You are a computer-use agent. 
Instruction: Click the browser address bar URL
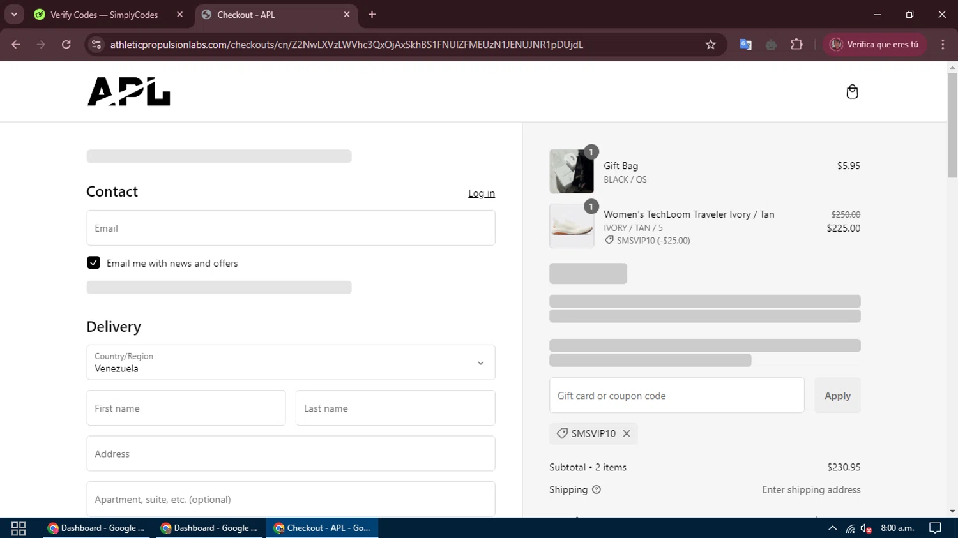pos(346,44)
